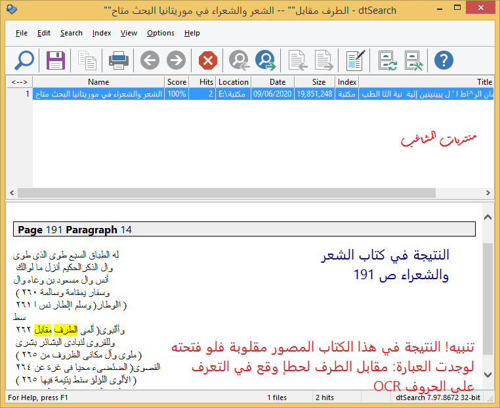Click the red Stop icon
The width and height of the screenshot is (500, 408).
pos(208,60)
